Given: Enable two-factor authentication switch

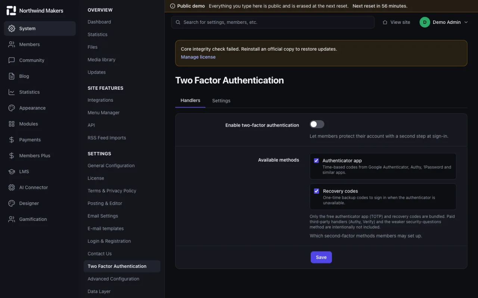Looking at the screenshot, I should pyautogui.click(x=317, y=124).
